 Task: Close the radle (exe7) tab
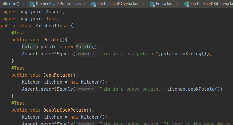tap(23, 4)
